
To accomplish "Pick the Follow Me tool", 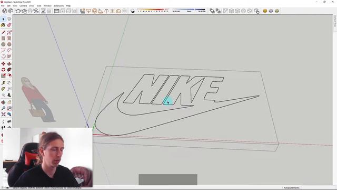I will point(9,70).
